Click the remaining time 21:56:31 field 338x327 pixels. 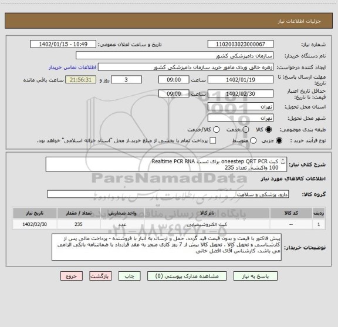[x=80, y=80]
